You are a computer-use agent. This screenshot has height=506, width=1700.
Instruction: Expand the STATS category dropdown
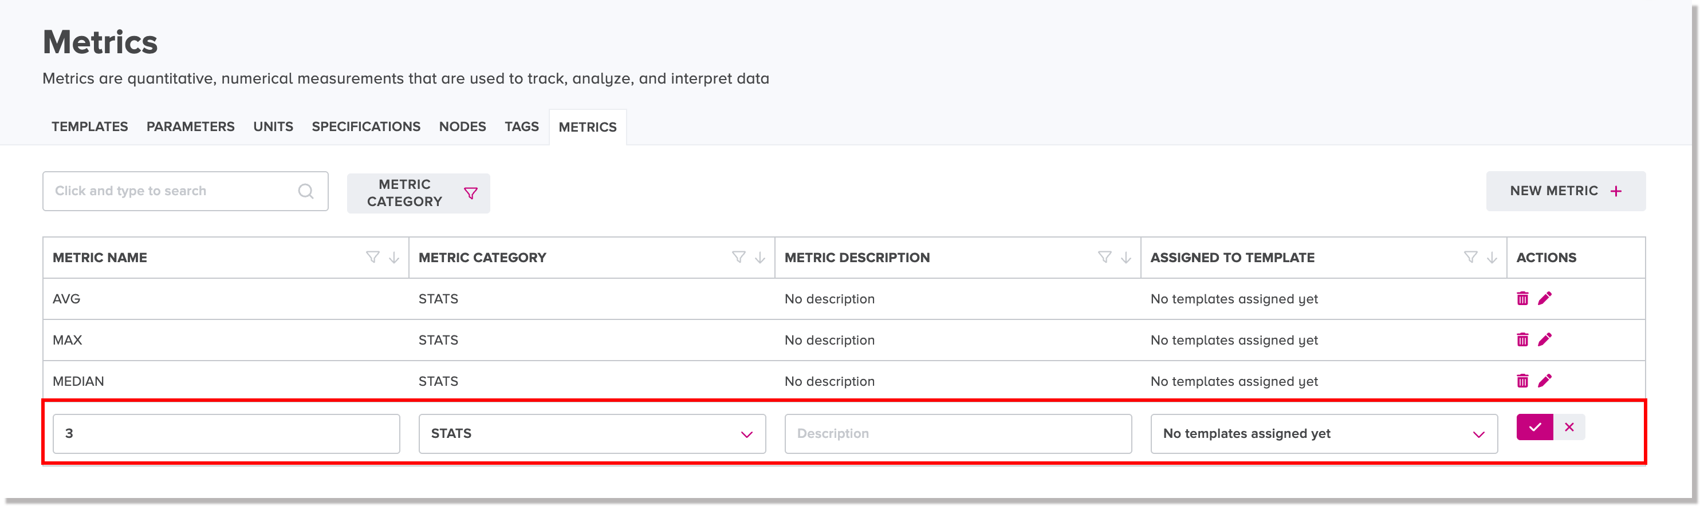592,433
